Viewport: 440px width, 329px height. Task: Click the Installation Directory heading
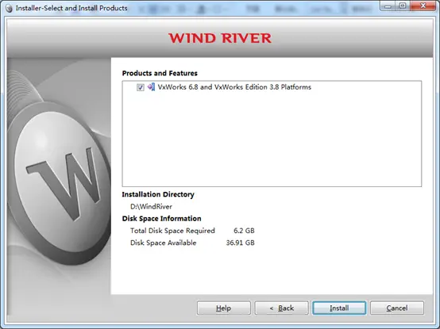click(x=158, y=194)
